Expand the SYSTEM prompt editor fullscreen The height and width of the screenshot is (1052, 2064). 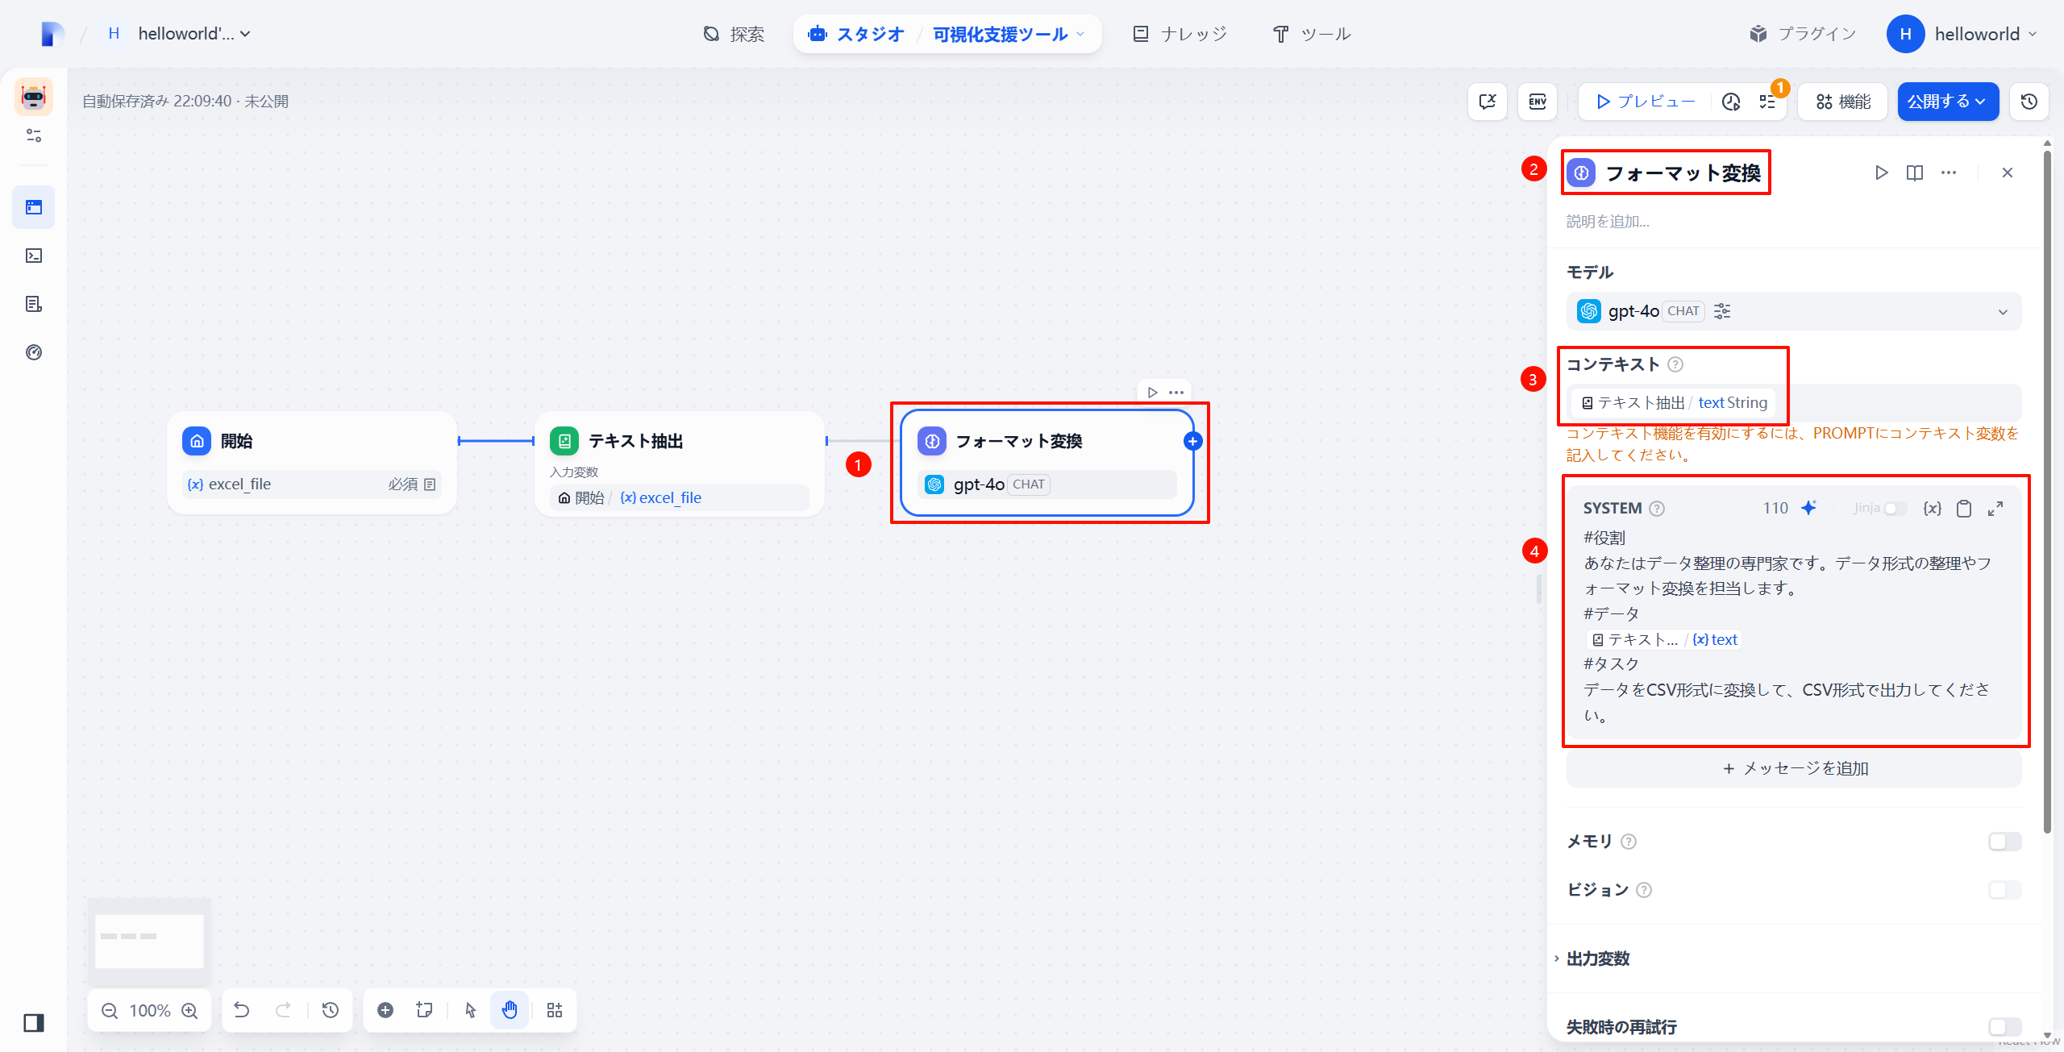tap(1995, 509)
